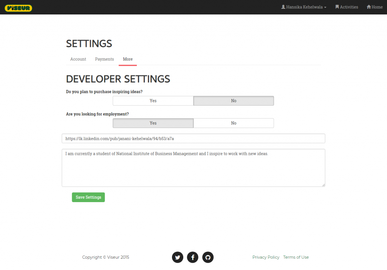Click the Viseur logo in the navbar
This screenshot has width=387, height=270.
point(19,8)
